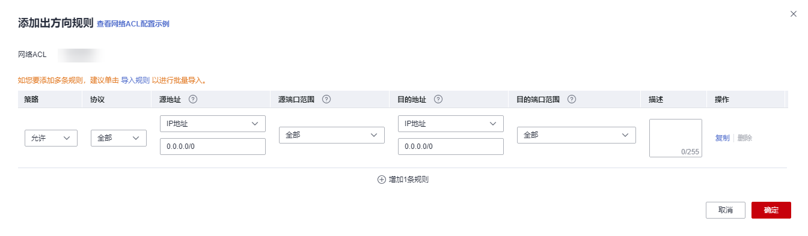
Task: Expand the destination address type IP地址 dropdown
Action: (451, 124)
